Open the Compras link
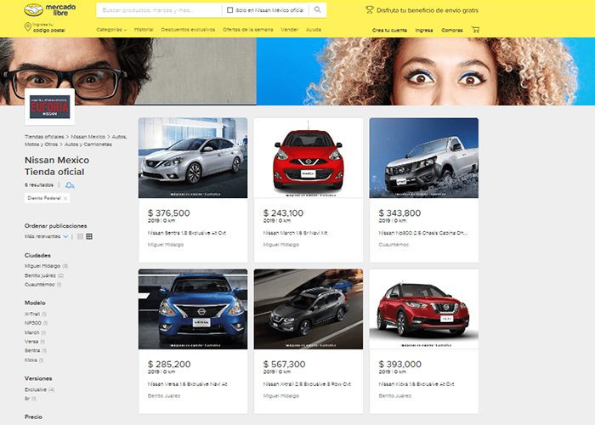The width and height of the screenshot is (595, 425). point(452,31)
